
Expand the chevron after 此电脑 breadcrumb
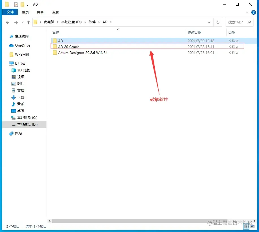(x=58, y=22)
